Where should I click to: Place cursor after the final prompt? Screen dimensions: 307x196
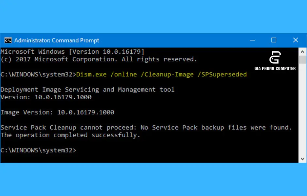coord(80,150)
